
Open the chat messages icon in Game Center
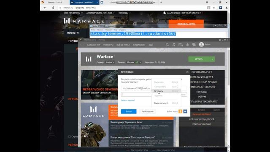[x=194, y=45]
